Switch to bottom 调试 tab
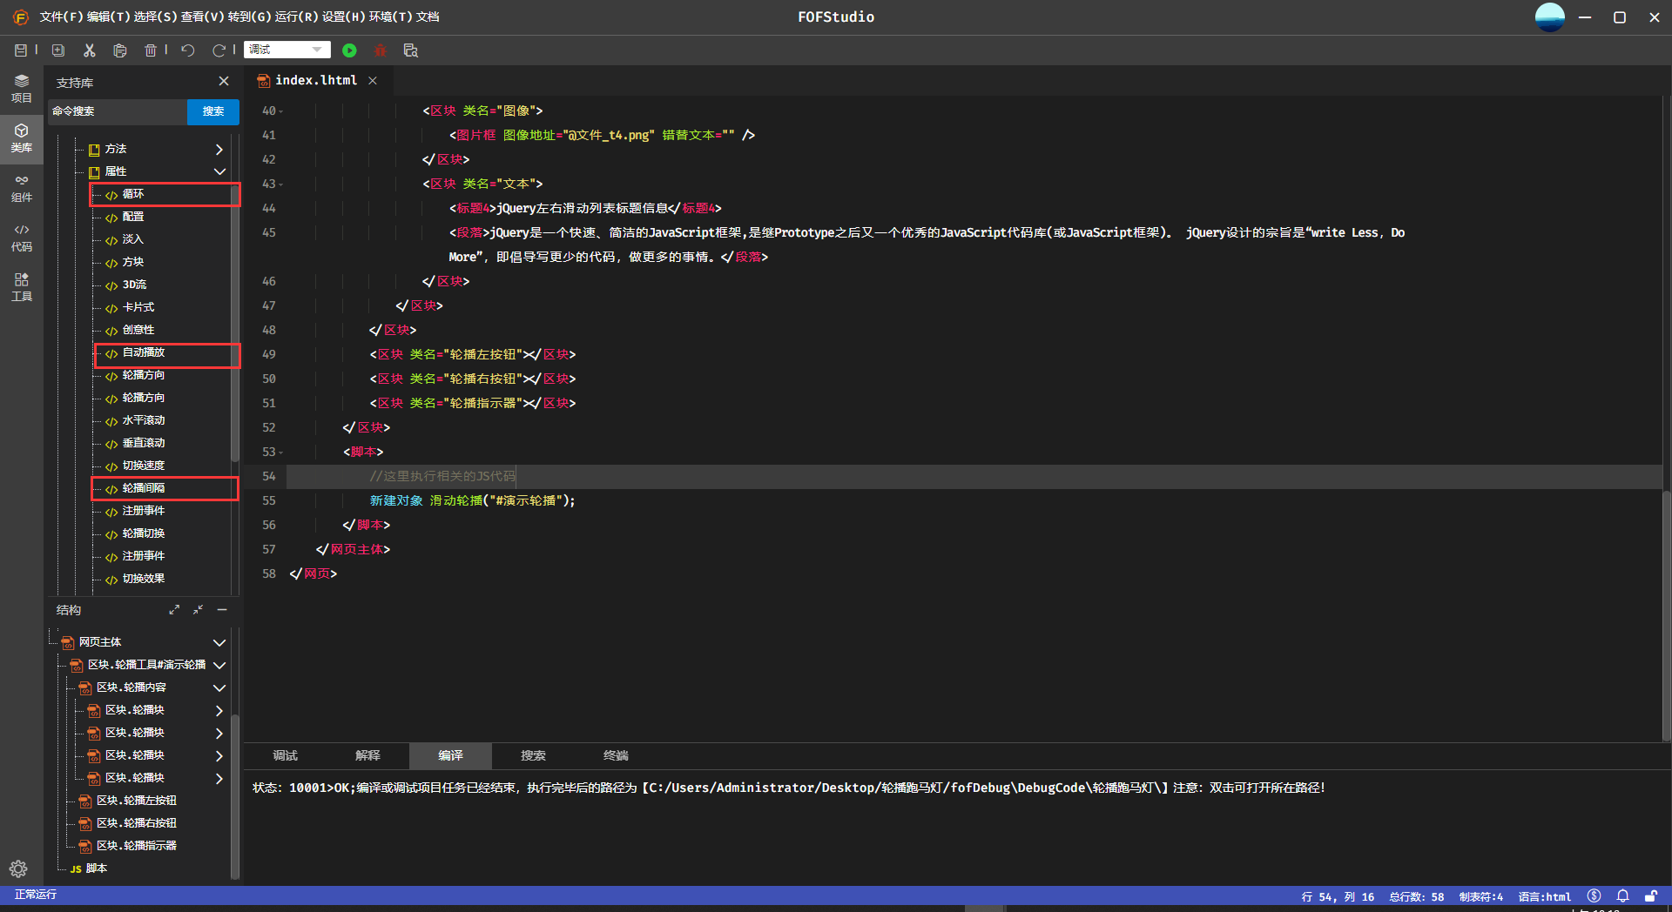 click(285, 755)
